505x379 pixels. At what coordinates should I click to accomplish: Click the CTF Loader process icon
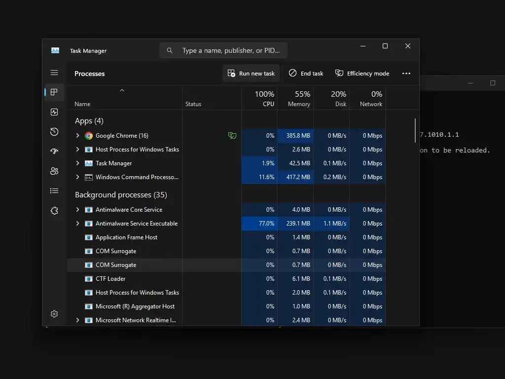89,279
